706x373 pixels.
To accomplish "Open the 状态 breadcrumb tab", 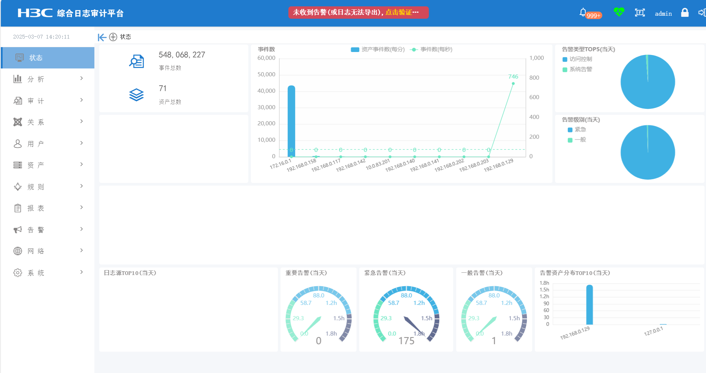I will click(125, 37).
